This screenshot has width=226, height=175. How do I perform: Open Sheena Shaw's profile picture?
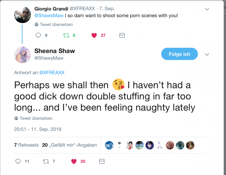click(22, 54)
